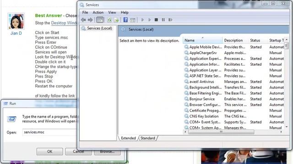
Task: Click the horizontal scrollbar left arrow
Action: click(x=185, y=132)
